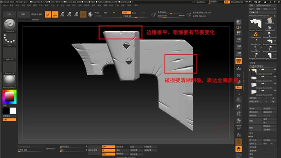The image size is (281, 158).
Task: Click the BPR render sphere icon
Action: tap(238, 22)
